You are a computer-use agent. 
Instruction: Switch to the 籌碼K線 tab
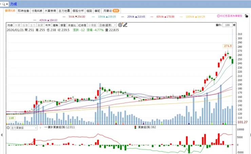point(10,11)
